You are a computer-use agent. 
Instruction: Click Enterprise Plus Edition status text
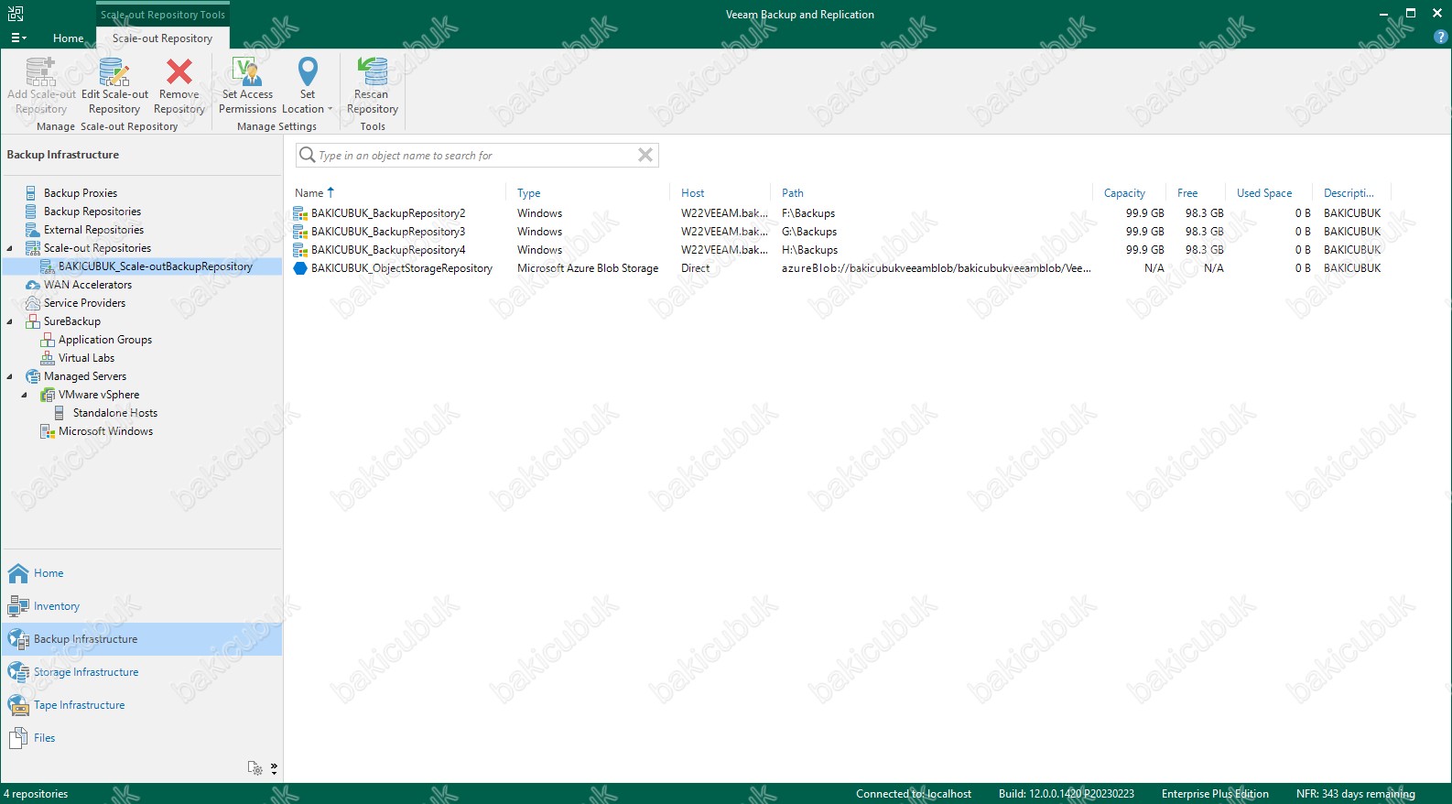tap(1215, 794)
